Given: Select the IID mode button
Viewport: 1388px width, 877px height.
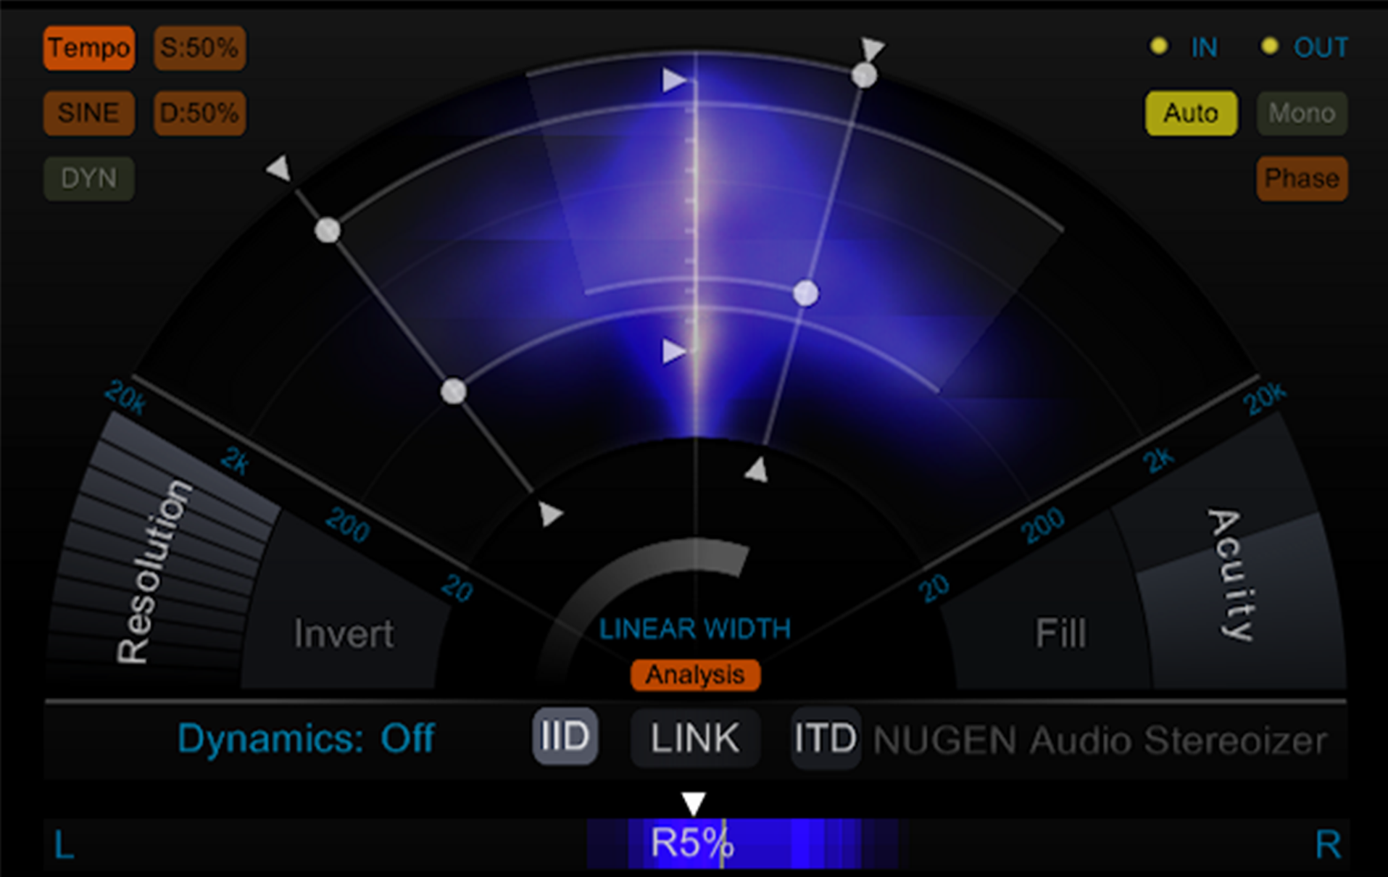Looking at the screenshot, I should pyautogui.click(x=565, y=738).
